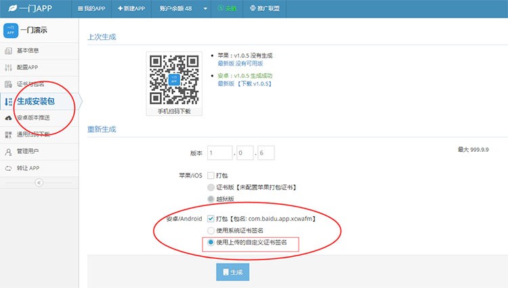Click the QR code download image
This screenshot has width=508, height=288.
pos(174,80)
